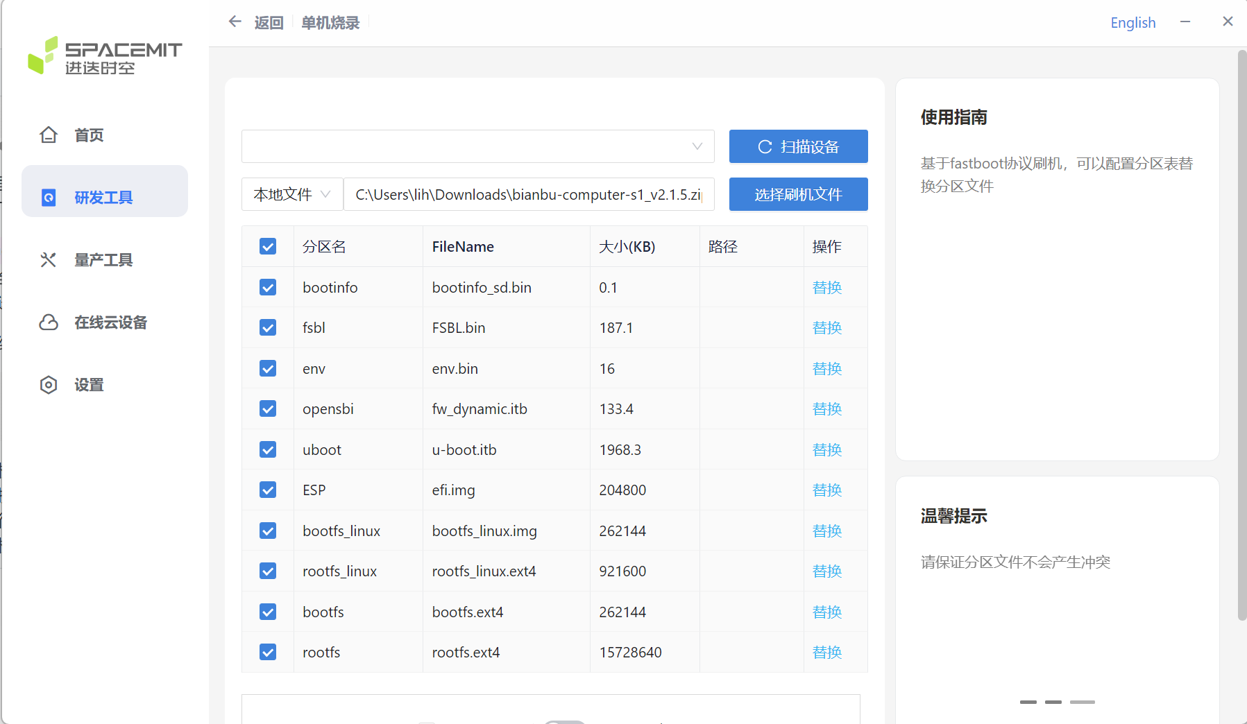Click the vertical scrollbar on the right
Screen dimensions: 1247x724
1242,335
